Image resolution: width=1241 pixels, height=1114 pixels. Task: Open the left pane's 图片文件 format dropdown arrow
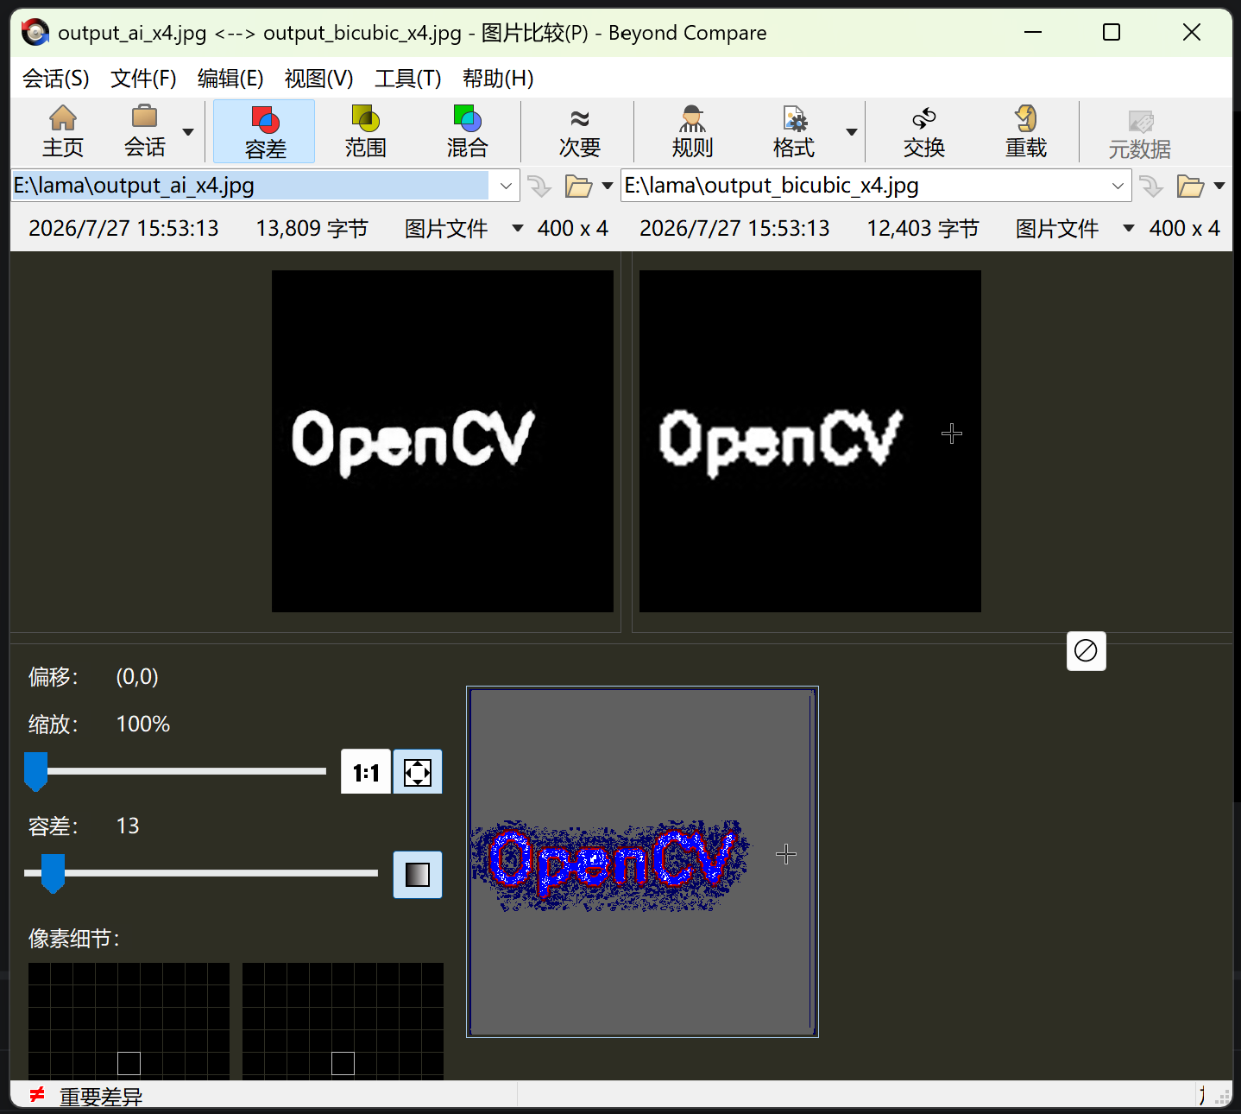[518, 228]
